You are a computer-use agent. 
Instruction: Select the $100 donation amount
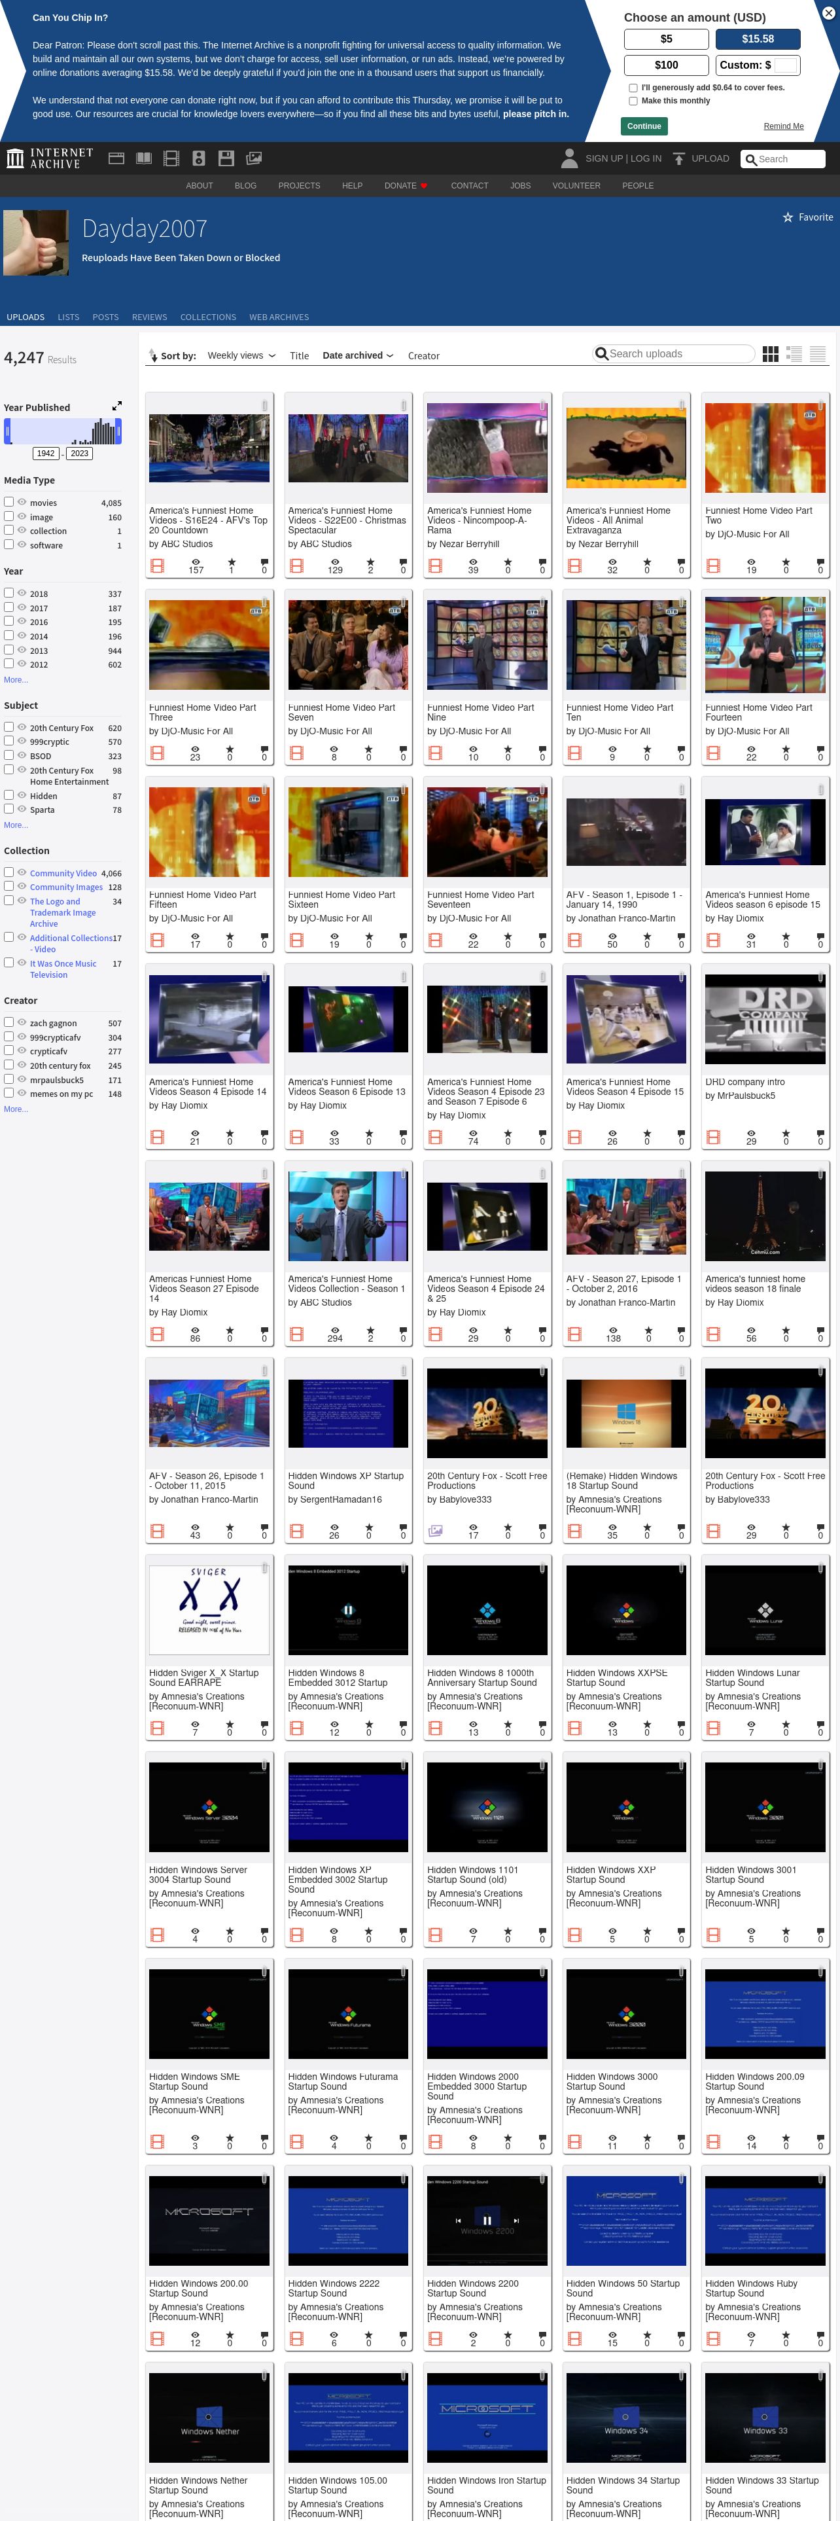666,65
